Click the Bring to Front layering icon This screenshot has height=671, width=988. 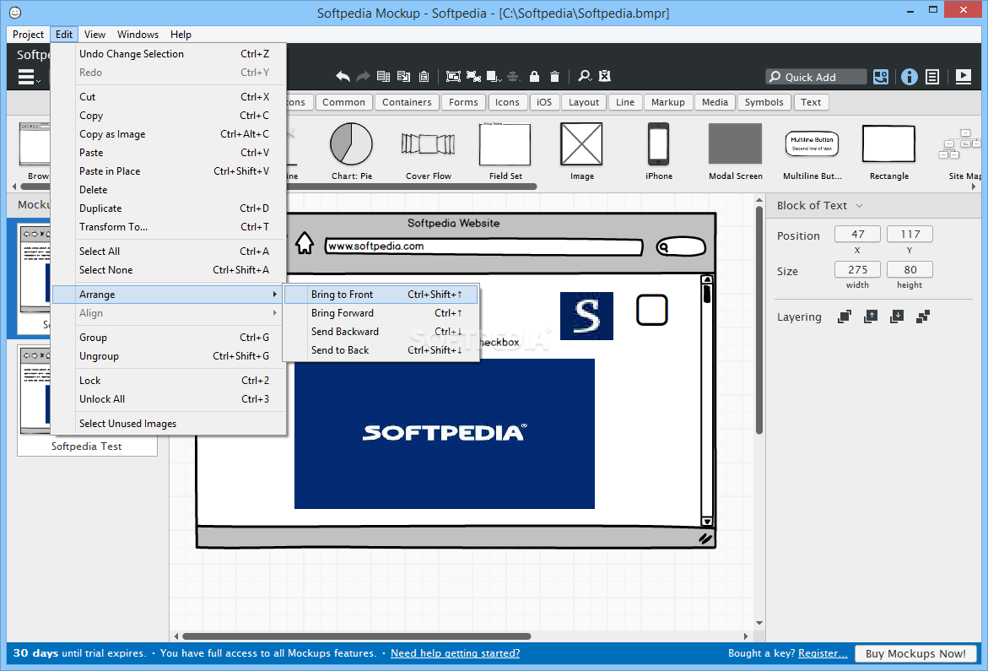coord(845,317)
